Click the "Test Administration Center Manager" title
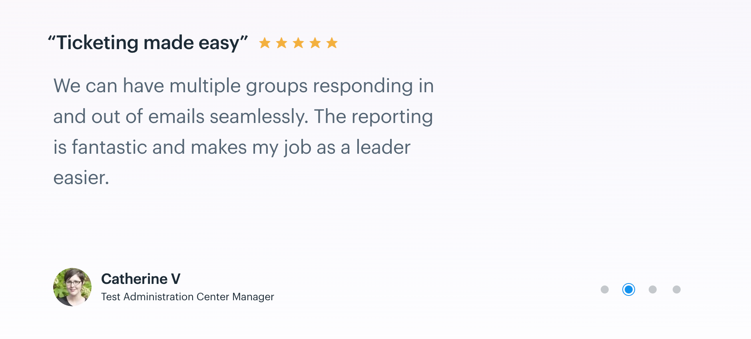The width and height of the screenshot is (751, 339). [x=187, y=296]
